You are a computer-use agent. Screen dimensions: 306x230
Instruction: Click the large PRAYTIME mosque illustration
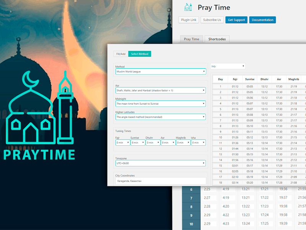[40, 107]
